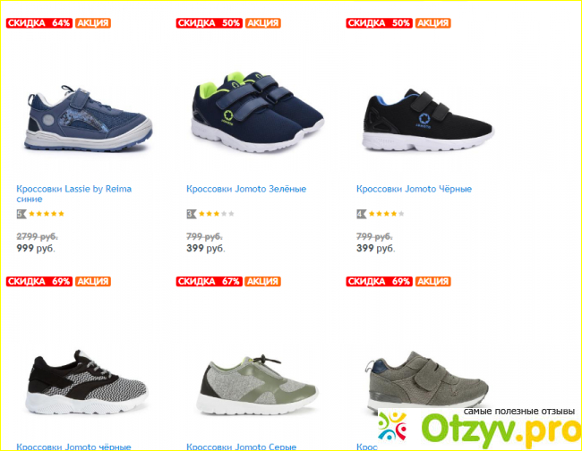
Task: Open the Кроссовки Lassie by Reima синие link
Action: [x=73, y=194]
